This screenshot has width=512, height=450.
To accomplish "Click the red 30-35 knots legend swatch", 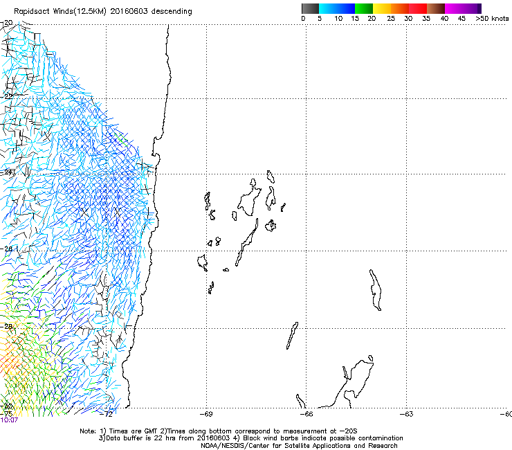I will [x=418, y=8].
